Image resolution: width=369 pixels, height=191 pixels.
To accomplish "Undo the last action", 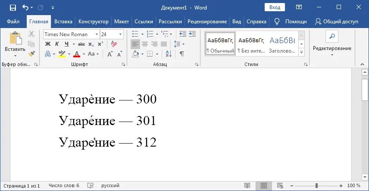I will pos(25,7).
